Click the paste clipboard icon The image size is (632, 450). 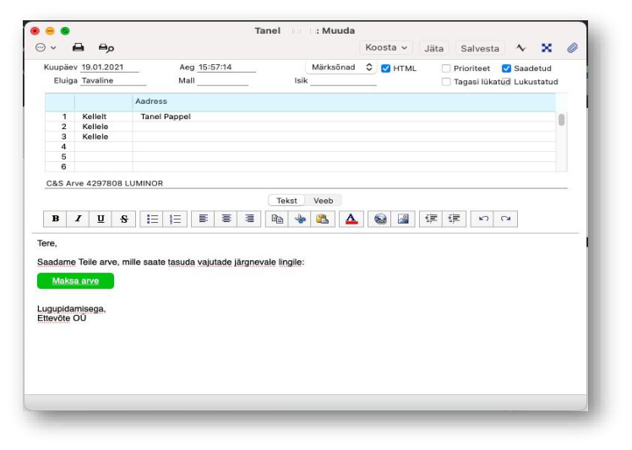323,219
